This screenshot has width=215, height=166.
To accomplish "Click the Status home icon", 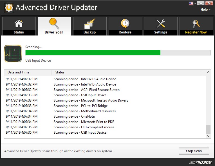I will click(x=19, y=23).
